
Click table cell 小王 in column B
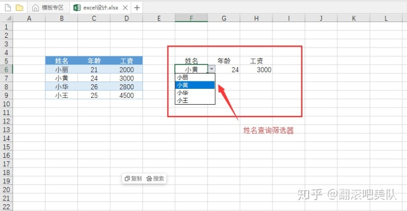62,96
